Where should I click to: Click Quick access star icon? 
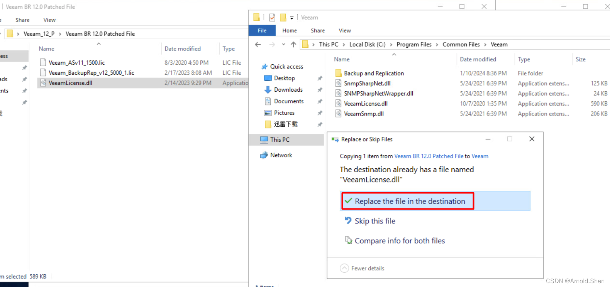pos(264,67)
